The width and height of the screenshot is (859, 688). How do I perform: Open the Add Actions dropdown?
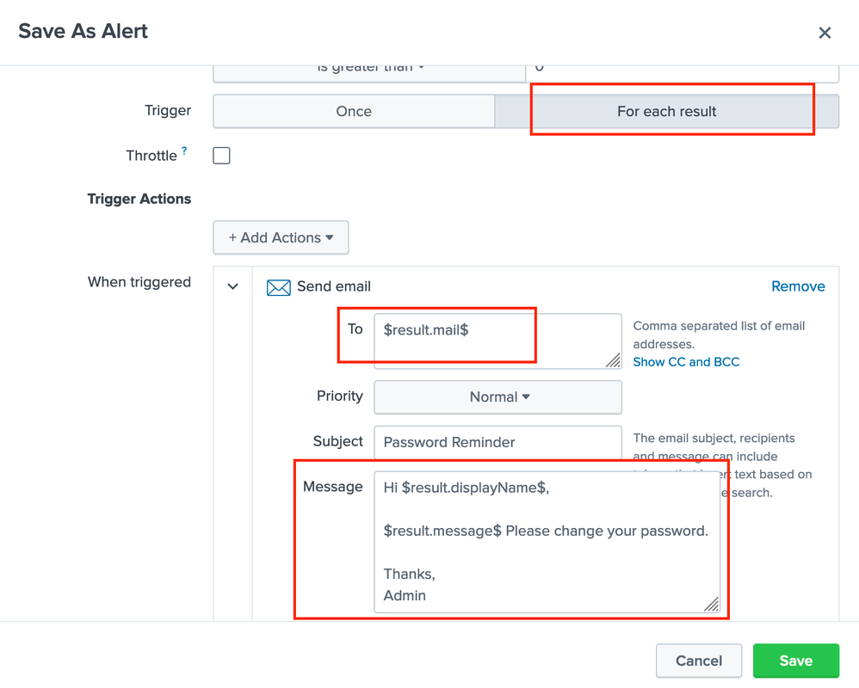(281, 238)
